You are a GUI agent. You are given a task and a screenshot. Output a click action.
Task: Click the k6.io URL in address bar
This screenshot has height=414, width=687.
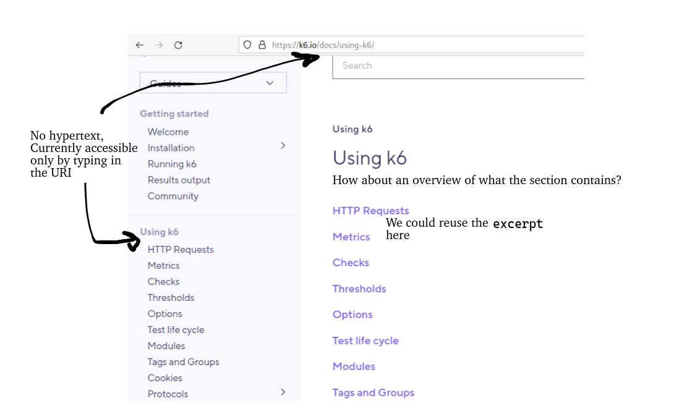323,45
